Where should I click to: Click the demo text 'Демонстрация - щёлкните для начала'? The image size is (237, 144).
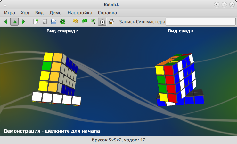tap(52, 131)
